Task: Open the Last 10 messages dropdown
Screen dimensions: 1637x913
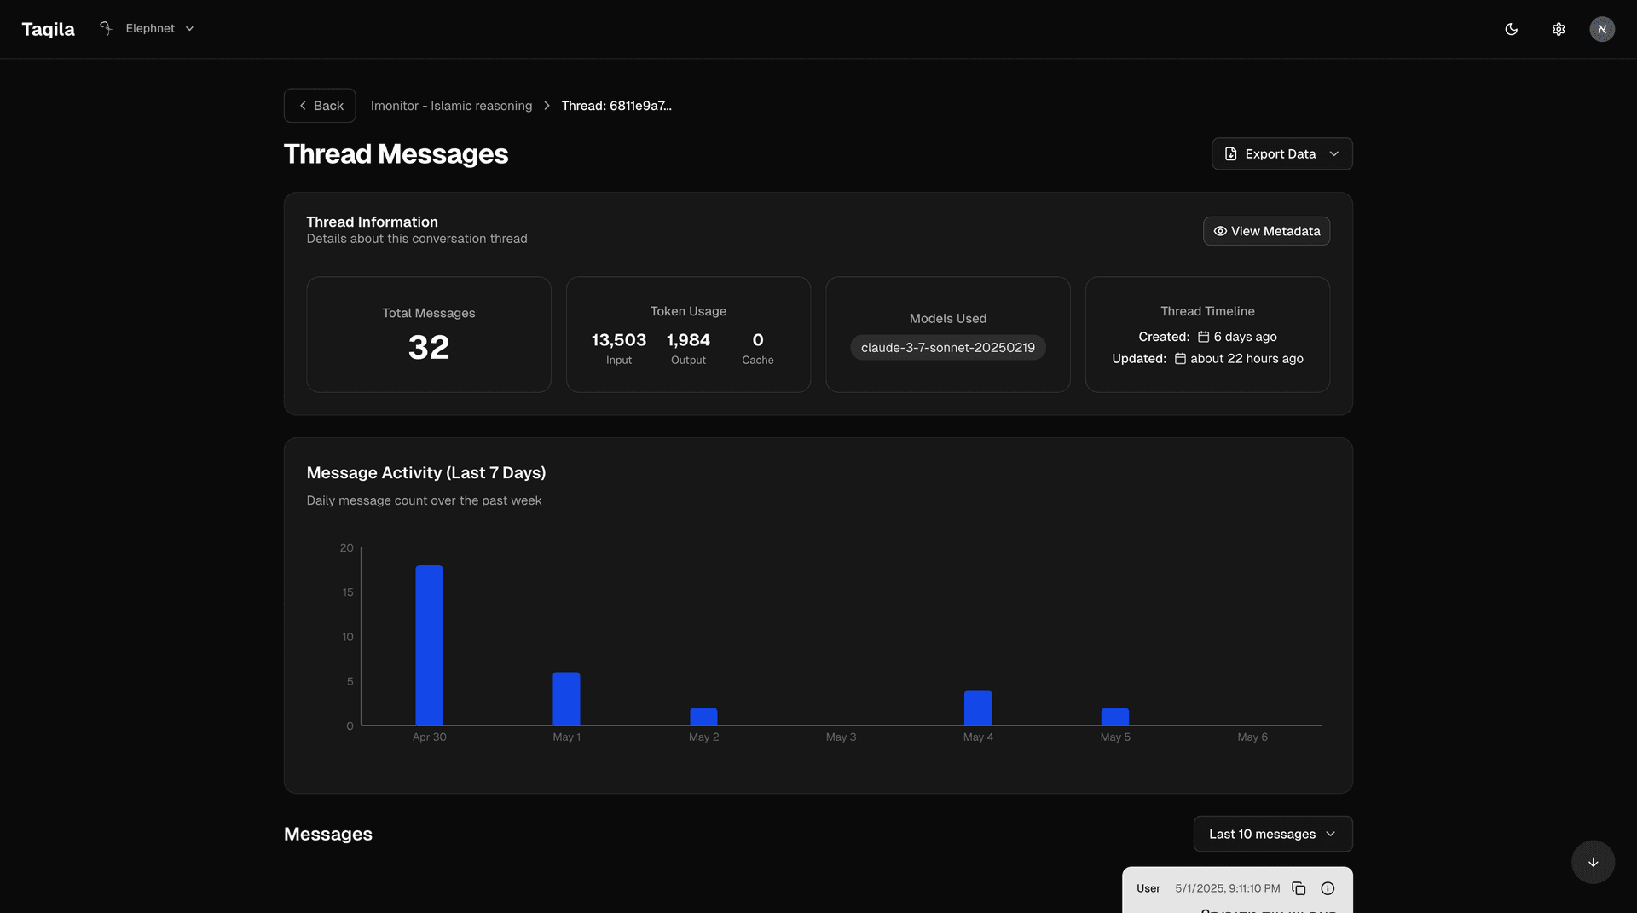Action: pos(1272,834)
